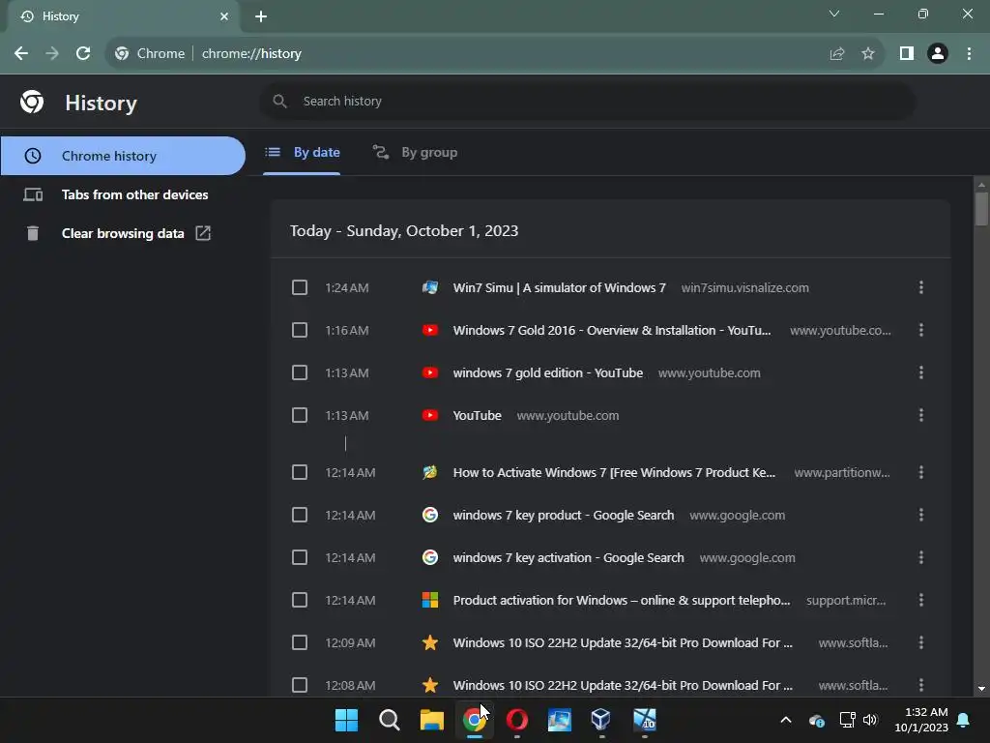Open the side panel button
990x743 pixels.
907,54
